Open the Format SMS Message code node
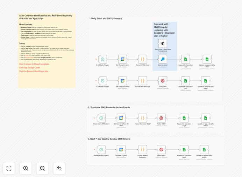The image size is (242, 177). [x=143, y=81]
